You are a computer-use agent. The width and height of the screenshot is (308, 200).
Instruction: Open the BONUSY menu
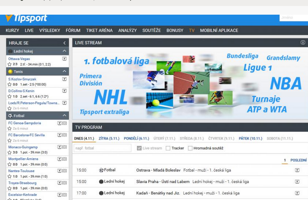[175, 31]
